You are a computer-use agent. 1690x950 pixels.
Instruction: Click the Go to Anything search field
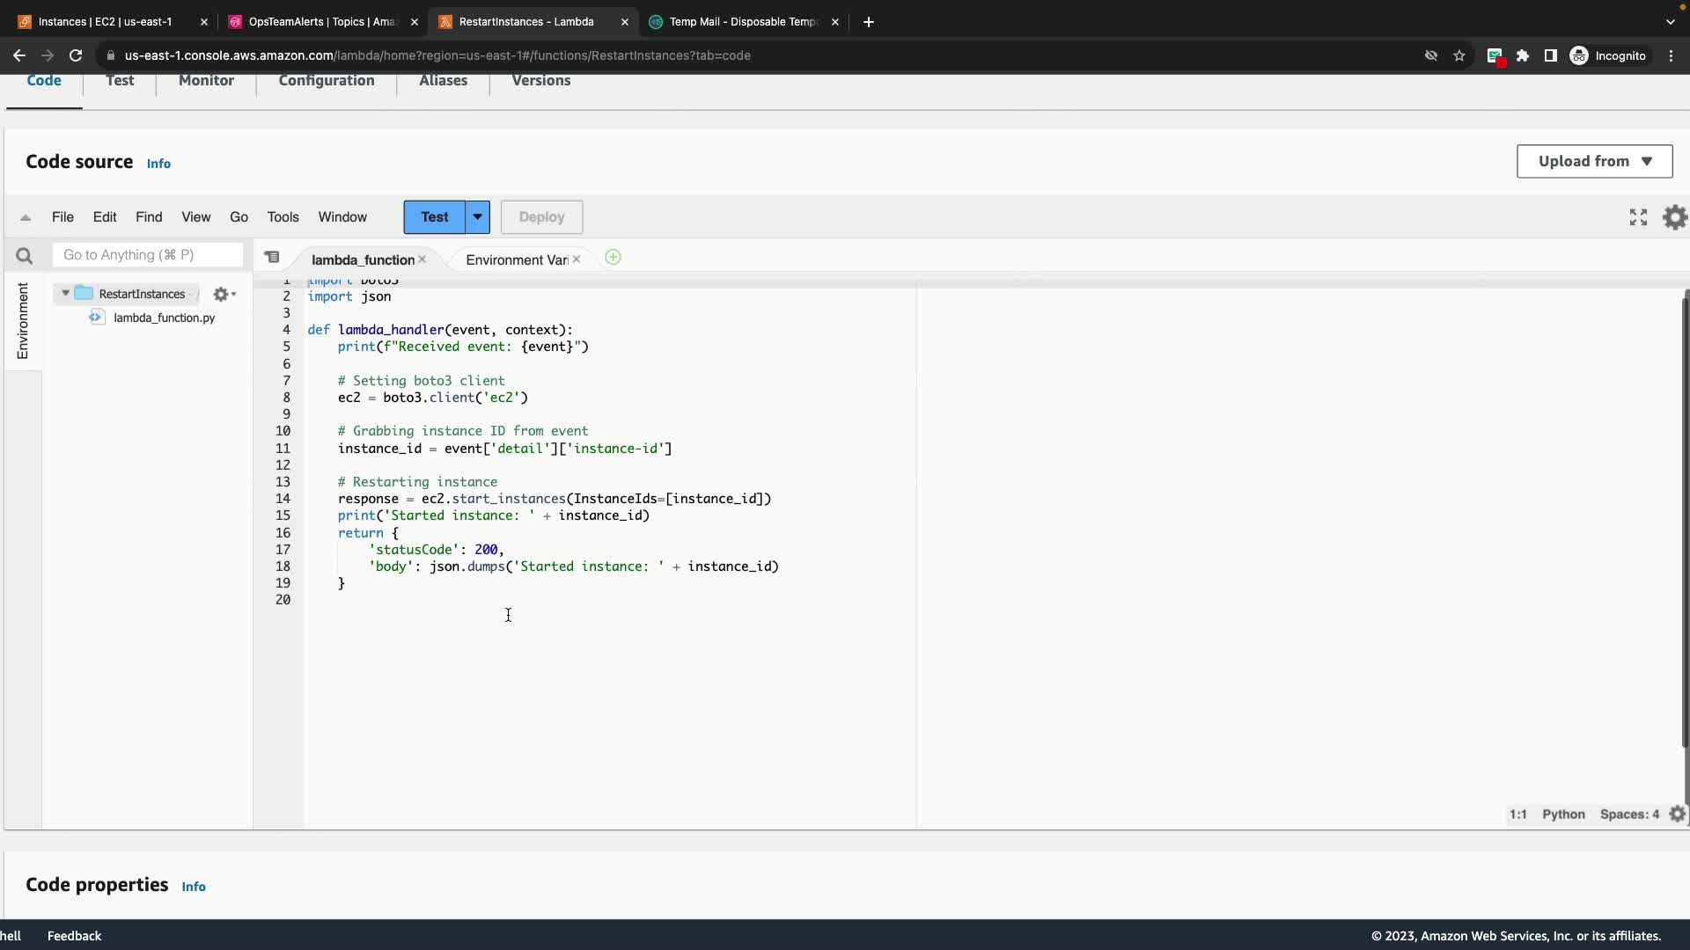(x=147, y=255)
